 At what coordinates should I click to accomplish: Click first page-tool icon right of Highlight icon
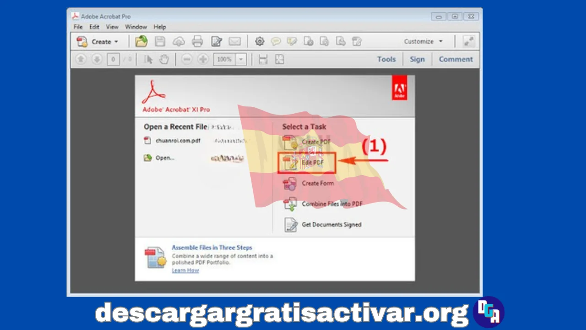point(309,42)
